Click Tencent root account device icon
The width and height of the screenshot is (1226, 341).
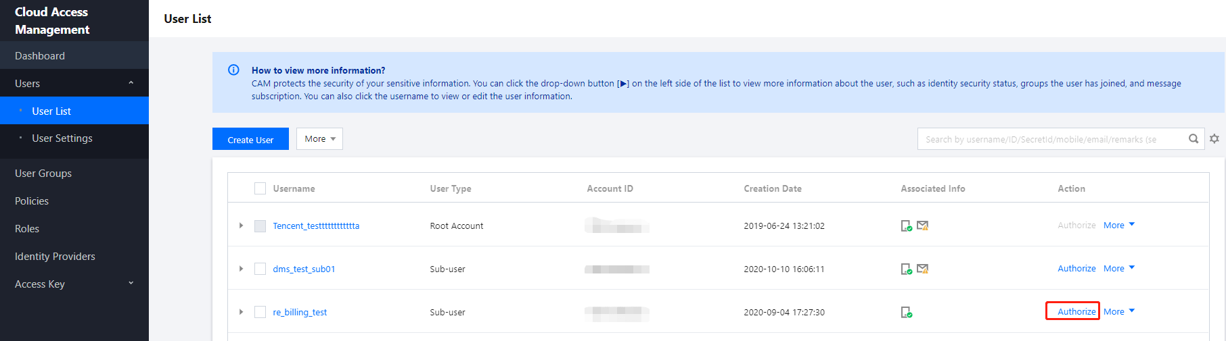[x=906, y=226]
